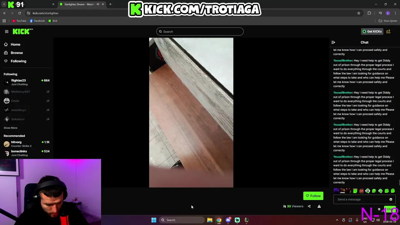The width and height of the screenshot is (400, 225).
Task: Open the browser extensions puzzle icon
Action: click(x=369, y=13)
